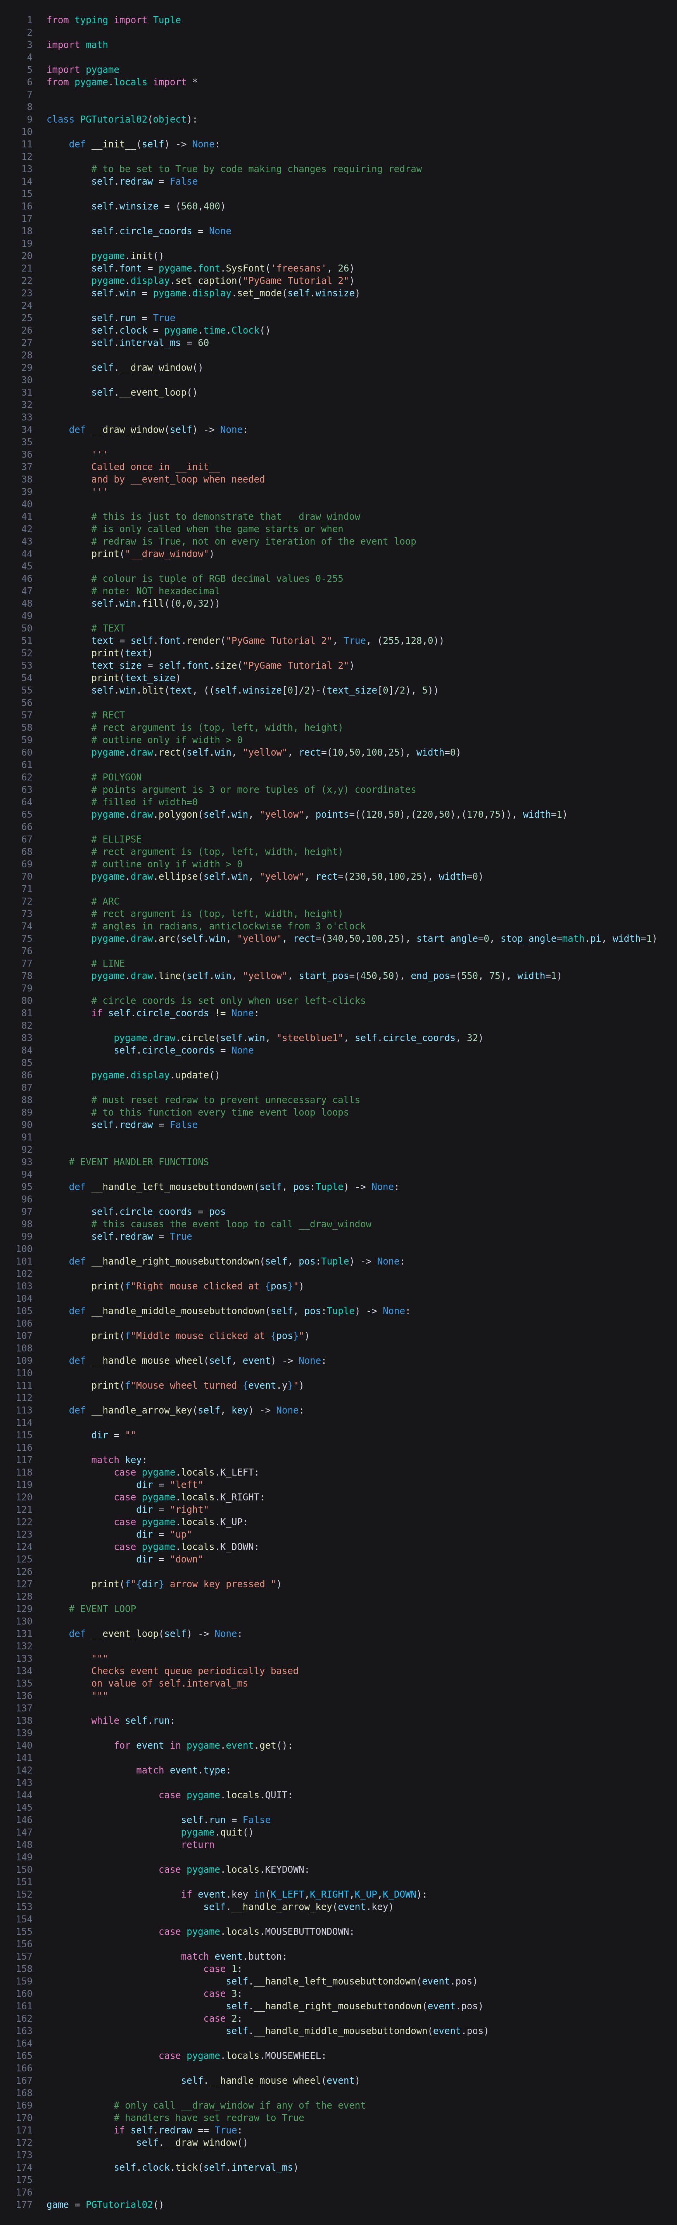
Task: Click the pygame.draw.polygon line
Action: click(329, 814)
